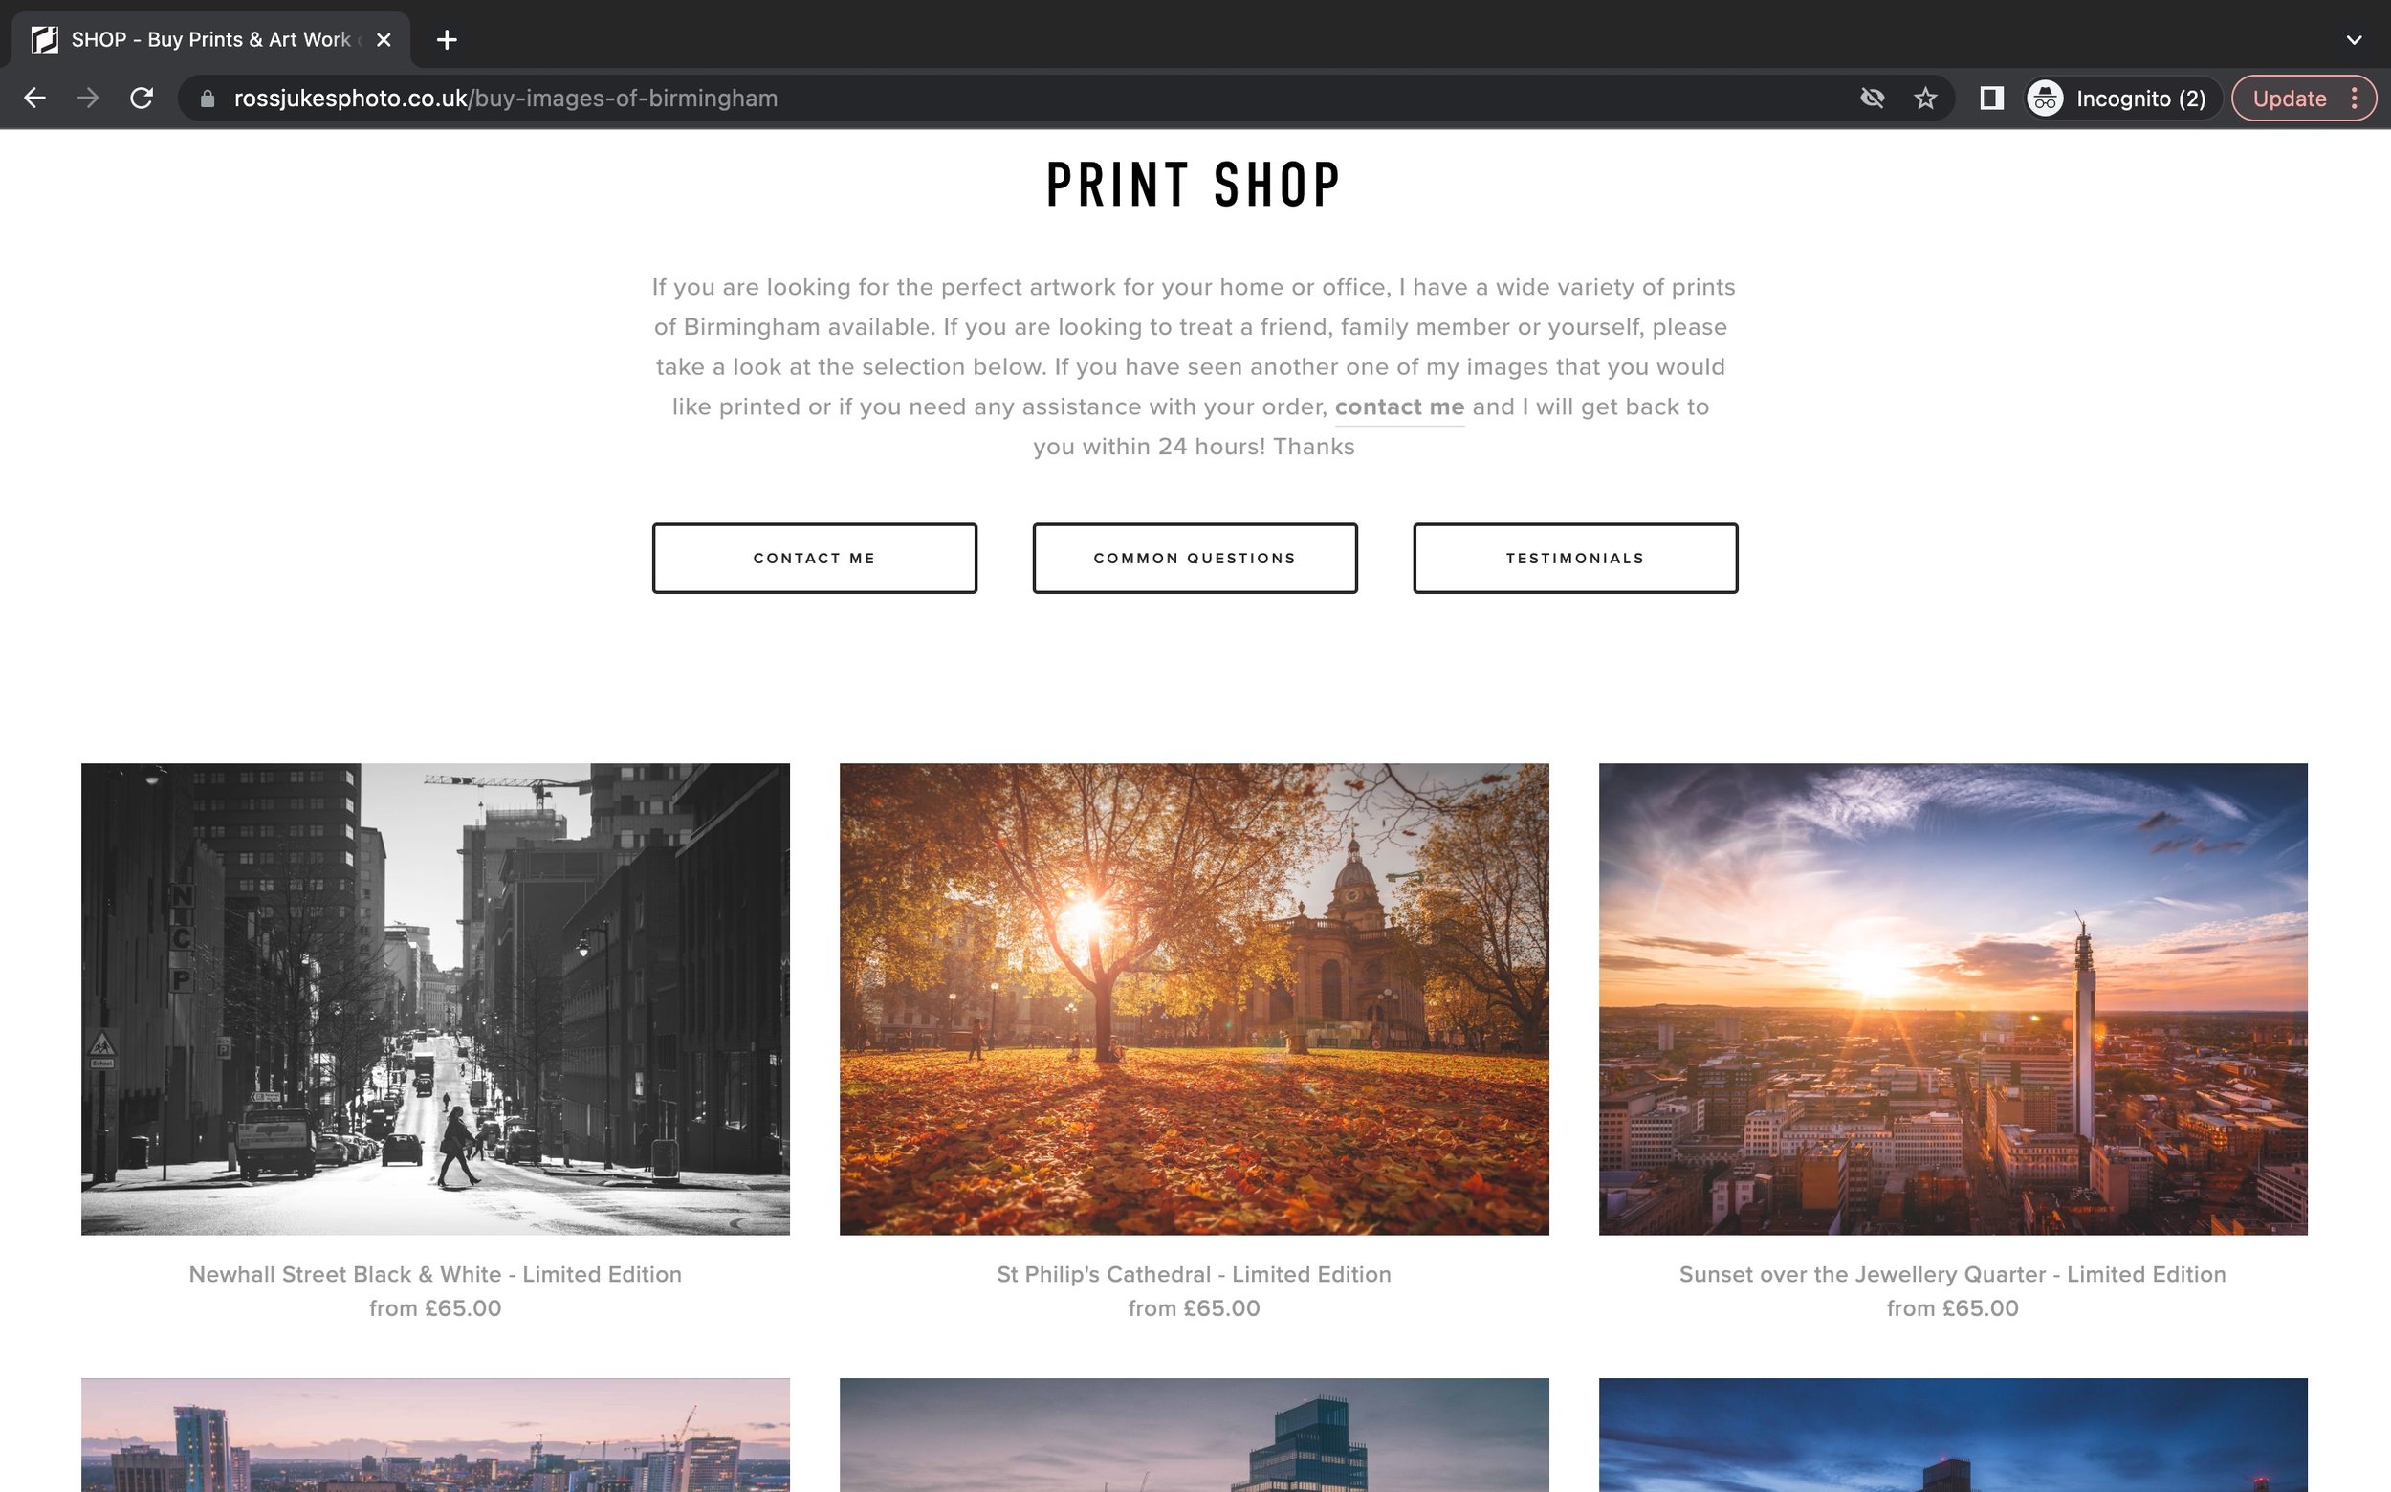Image resolution: width=2391 pixels, height=1492 pixels.
Task: Open Chrome menu via Update button
Action: [2303, 99]
